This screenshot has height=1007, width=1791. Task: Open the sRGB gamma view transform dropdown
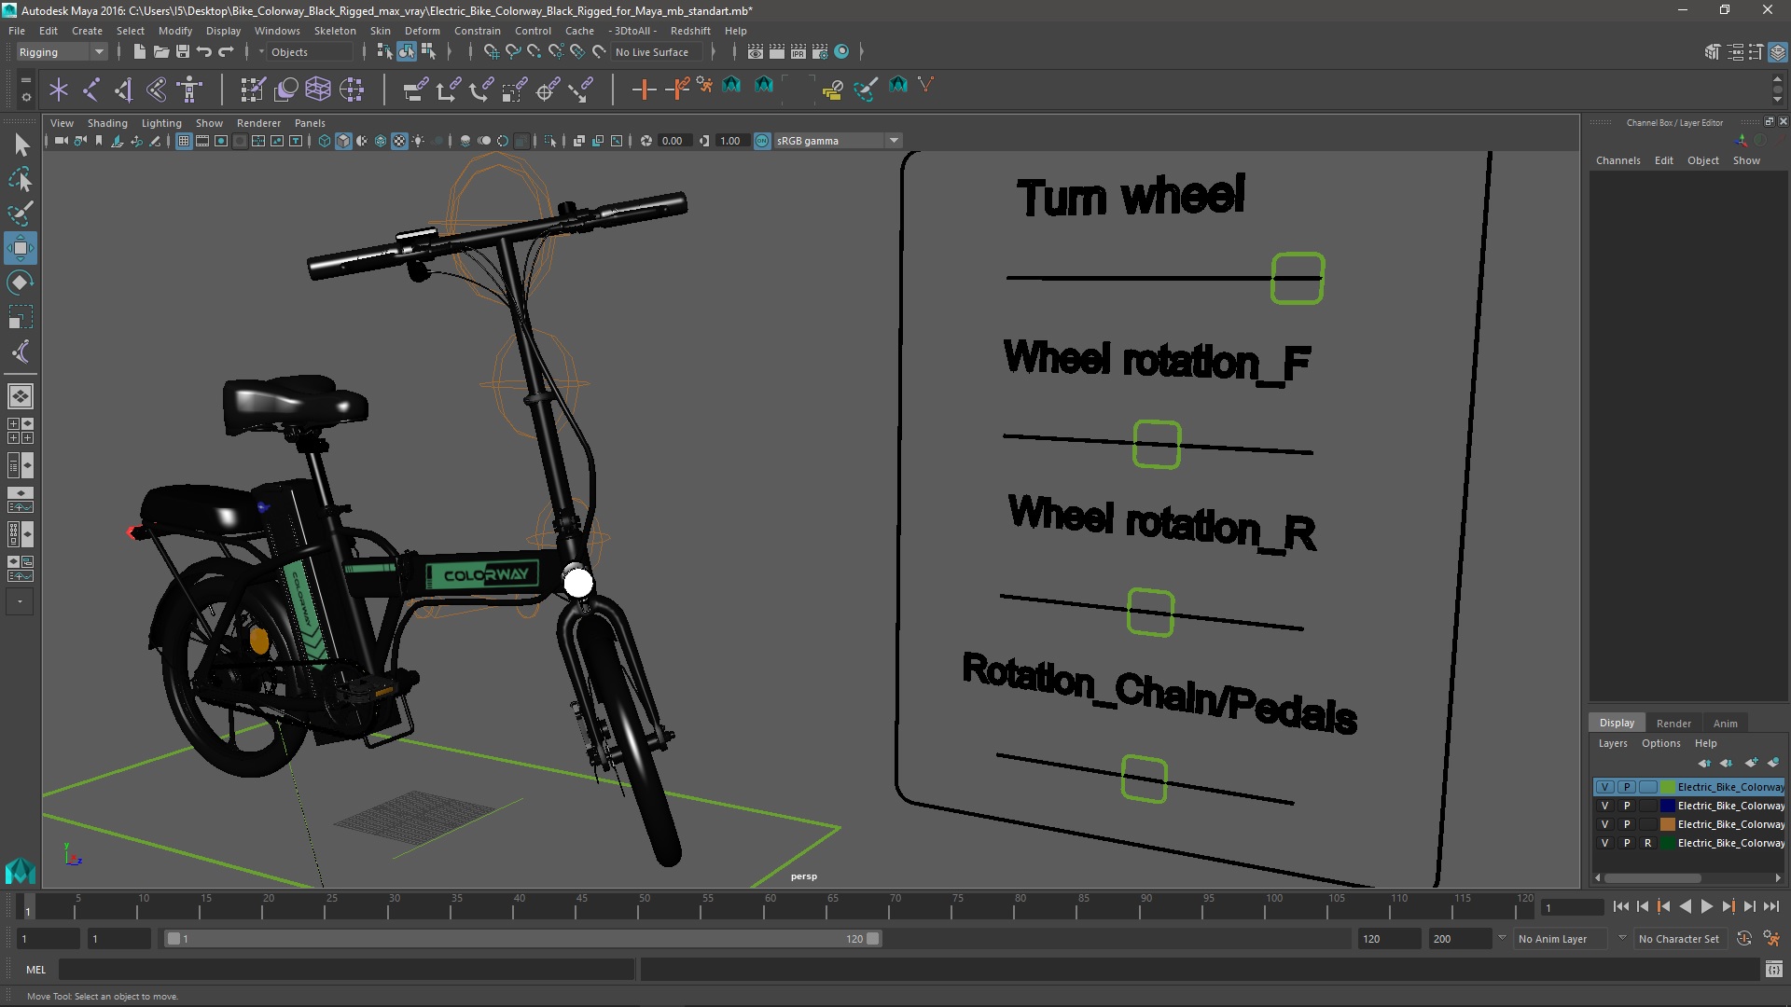(x=837, y=141)
